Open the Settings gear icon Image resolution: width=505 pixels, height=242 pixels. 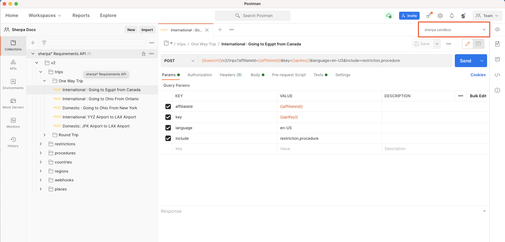click(440, 16)
